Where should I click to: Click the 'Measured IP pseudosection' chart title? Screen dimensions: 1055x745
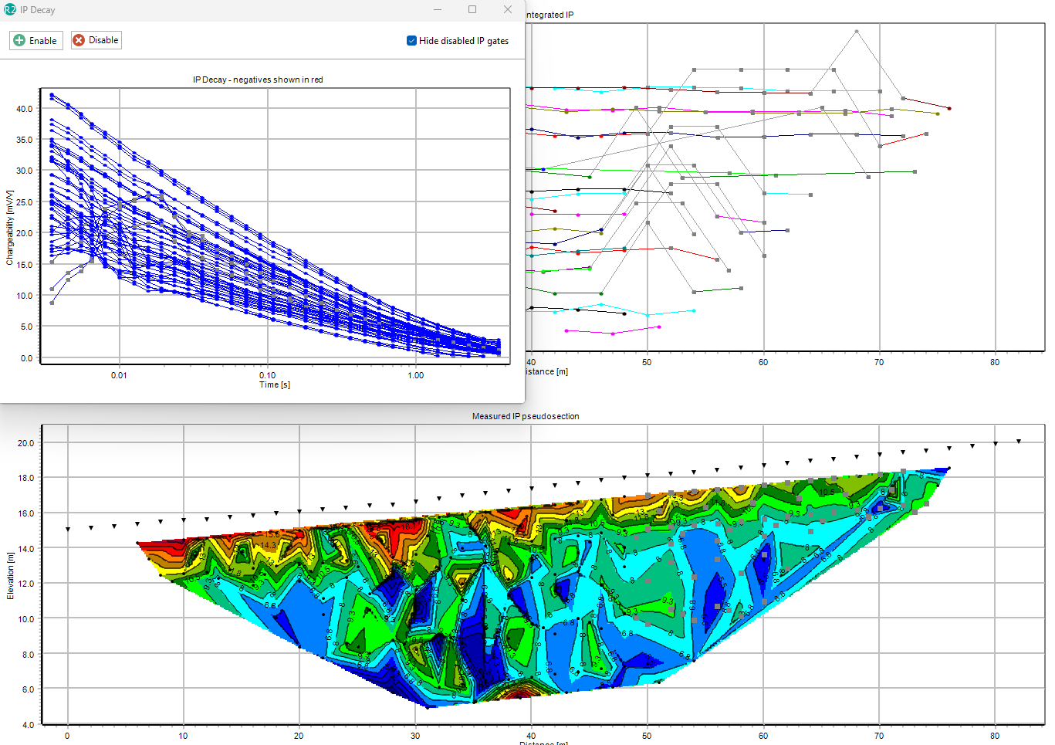pos(526,416)
